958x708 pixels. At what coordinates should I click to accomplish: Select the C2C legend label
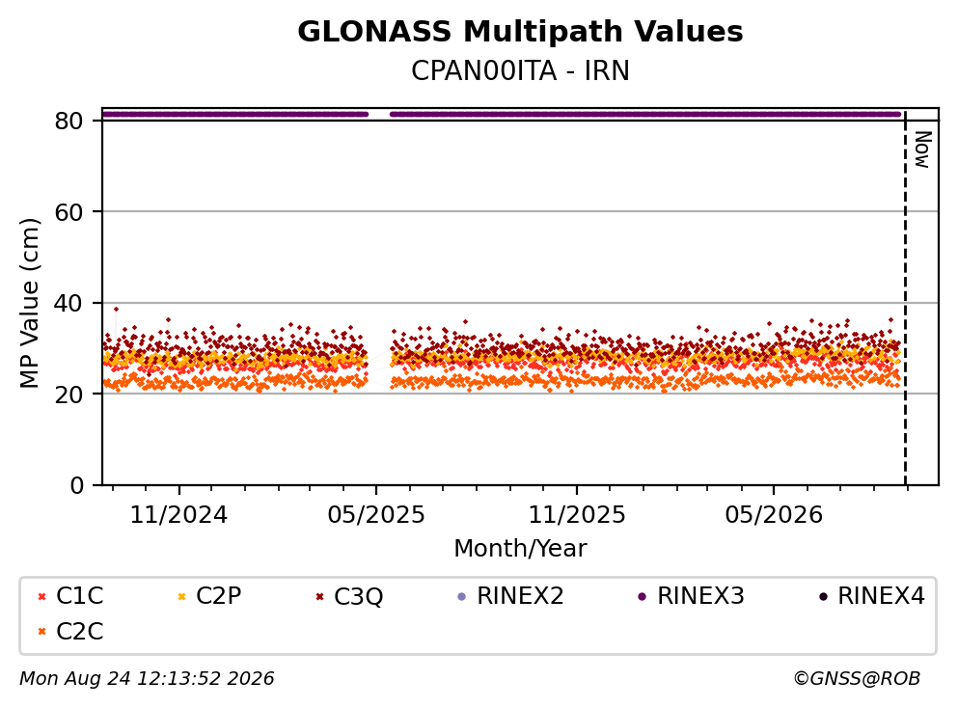coord(79,632)
